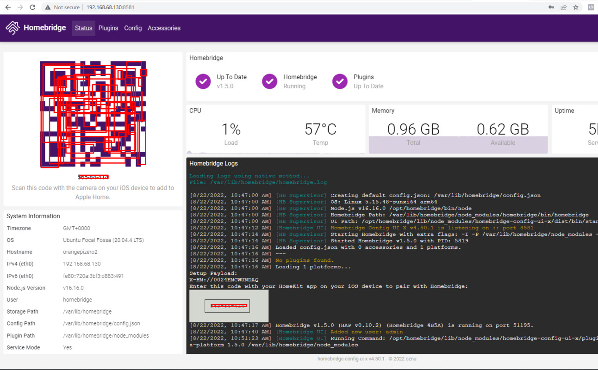Open the saved passwords key icon
This screenshot has height=370, width=598.
[551, 7]
